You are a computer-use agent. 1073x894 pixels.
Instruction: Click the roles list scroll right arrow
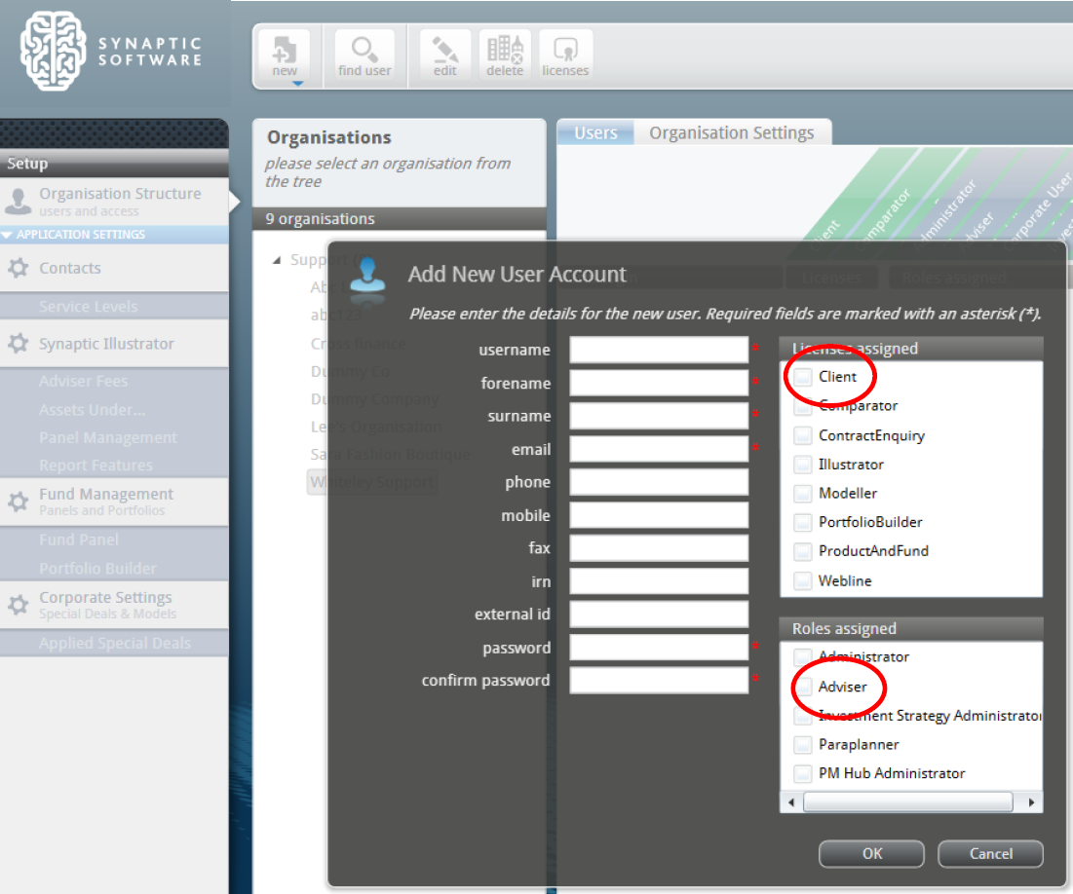(x=1031, y=801)
